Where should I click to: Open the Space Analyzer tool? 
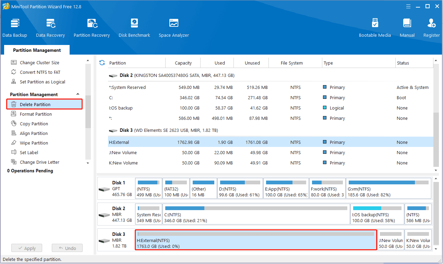[x=174, y=28]
